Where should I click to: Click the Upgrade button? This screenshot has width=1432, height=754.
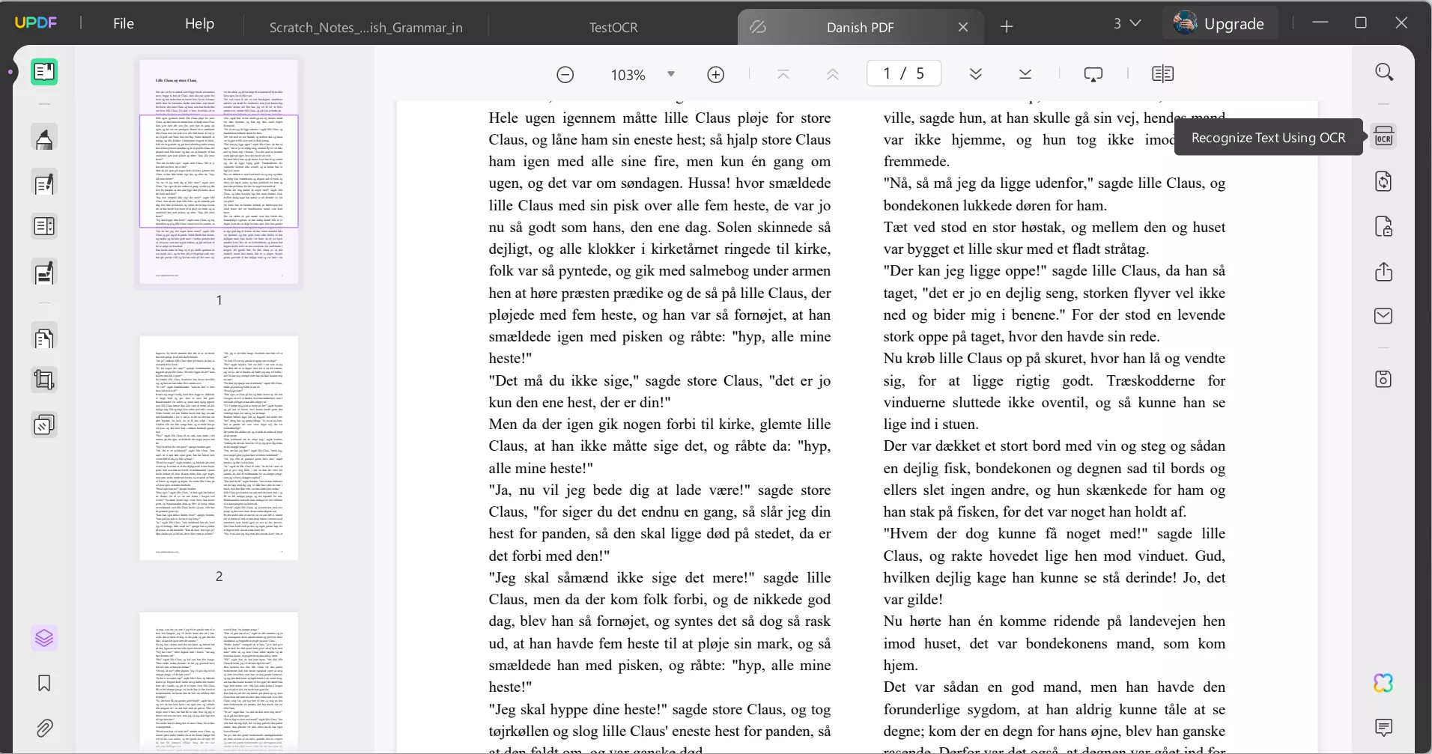click(1233, 23)
